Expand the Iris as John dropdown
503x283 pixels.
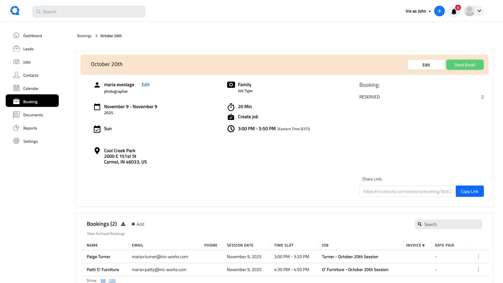tap(418, 11)
